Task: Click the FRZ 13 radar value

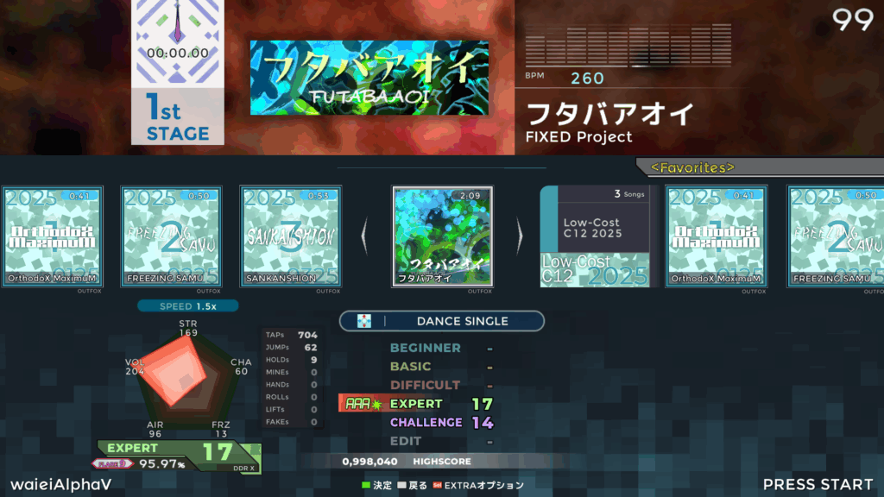Action: [x=220, y=430]
